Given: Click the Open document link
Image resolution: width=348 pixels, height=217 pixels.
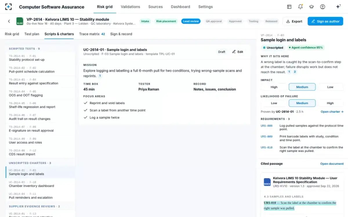Looking at the screenshot, I should click(332, 164).
